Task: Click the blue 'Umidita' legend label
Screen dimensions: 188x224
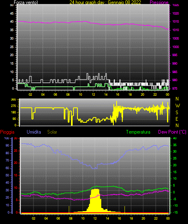Action: (x=34, y=132)
